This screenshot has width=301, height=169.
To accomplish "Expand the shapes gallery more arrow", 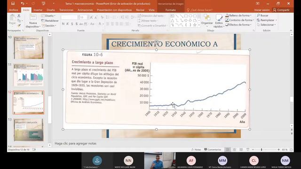I will pos(199,25).
